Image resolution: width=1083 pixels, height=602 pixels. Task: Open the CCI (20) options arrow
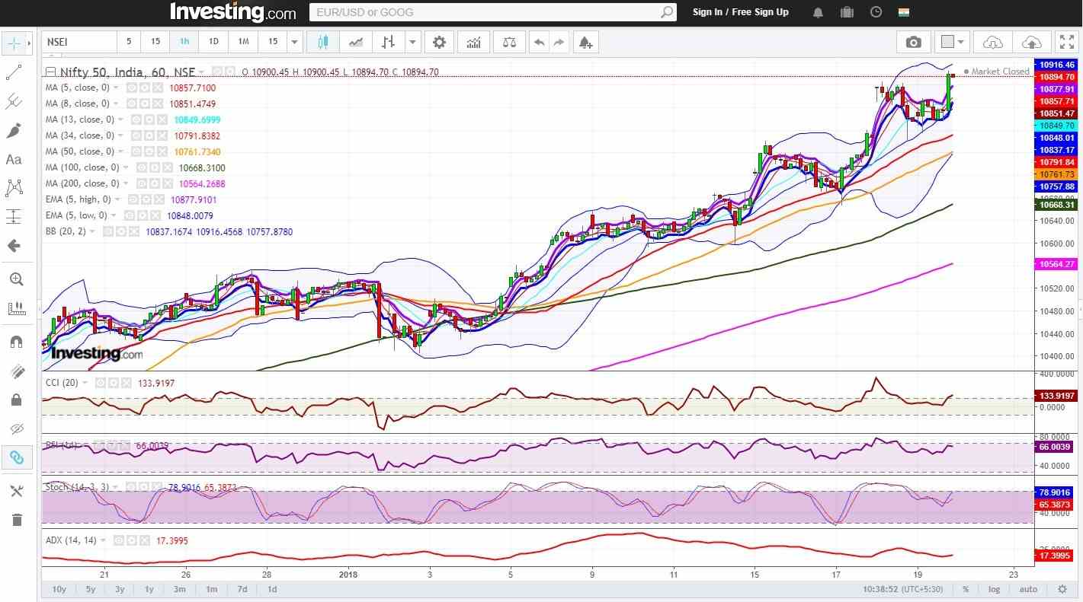[85, 383]
